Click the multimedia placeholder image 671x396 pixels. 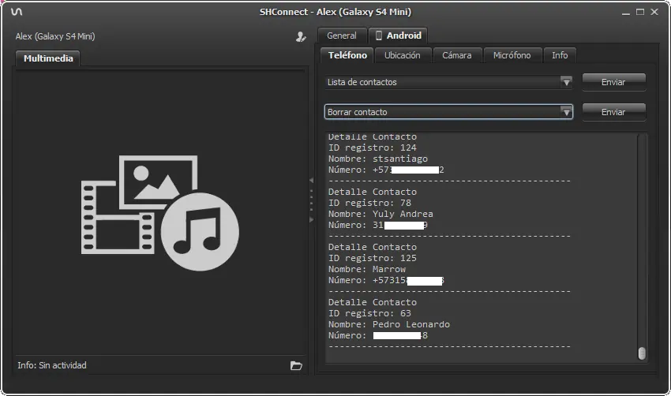coord(160,212)
